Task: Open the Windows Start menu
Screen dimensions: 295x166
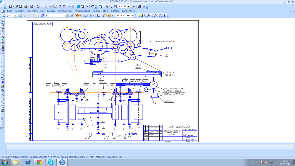Action: 5,162
